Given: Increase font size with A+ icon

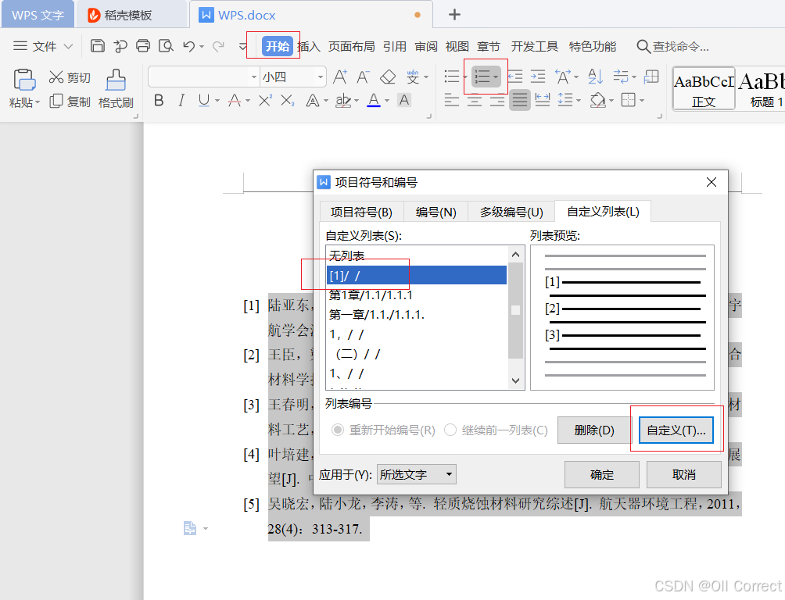Looking at the screenshot, I should [340, 77].
